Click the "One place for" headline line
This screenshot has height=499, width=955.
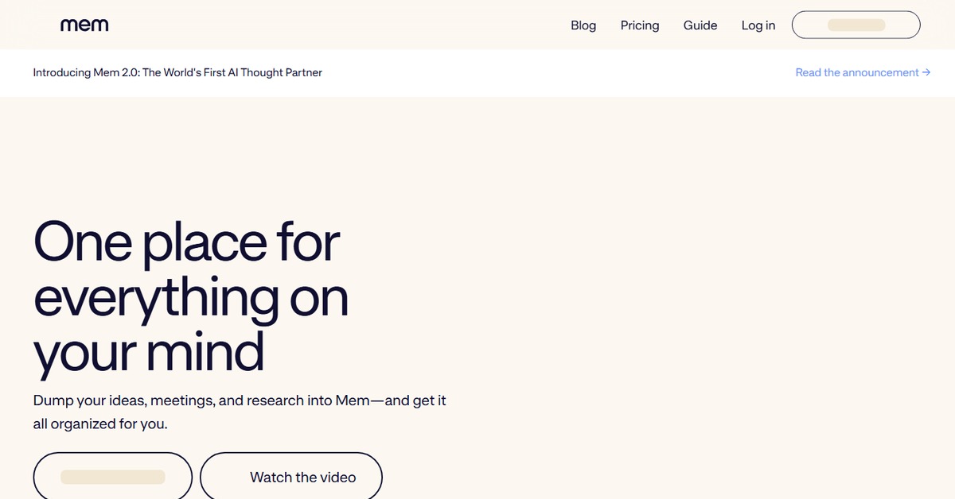[x=186, y=242]
